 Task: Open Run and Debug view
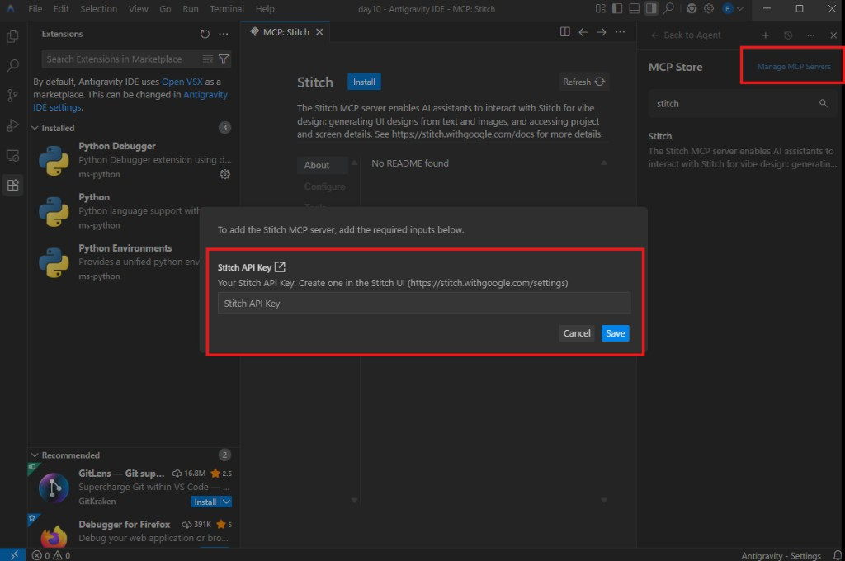12,125
